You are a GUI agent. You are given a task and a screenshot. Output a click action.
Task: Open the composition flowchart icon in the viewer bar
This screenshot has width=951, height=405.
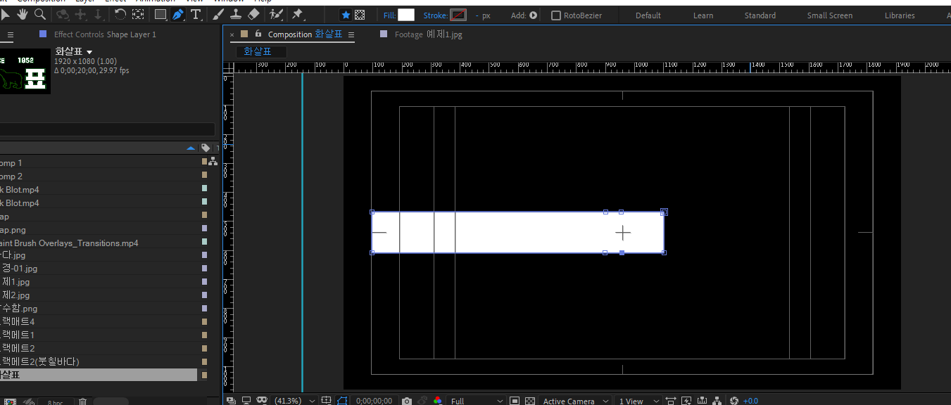(717, 401)
